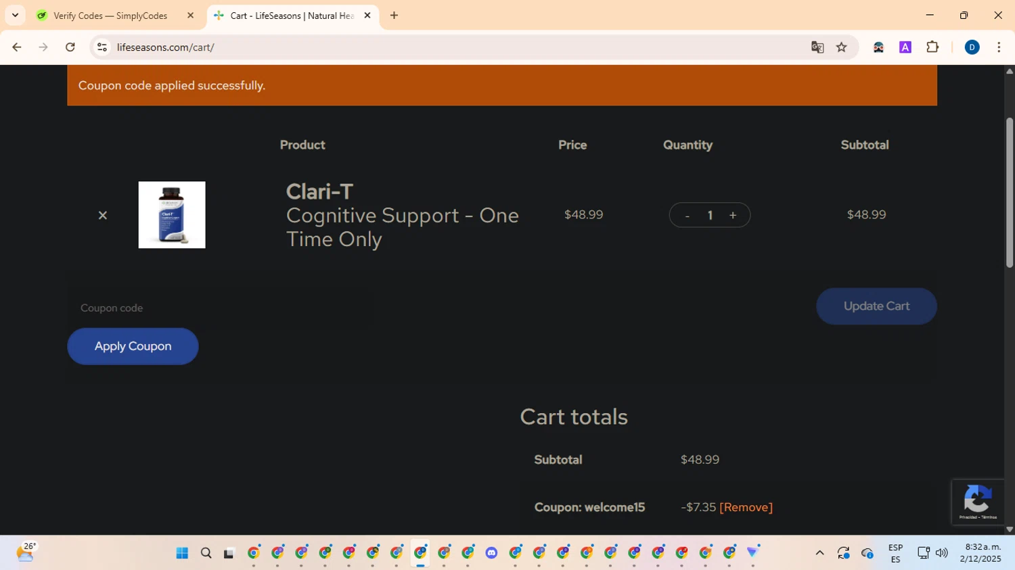Click into the Coupon code field
Screen dimensions: 1015x570
click(x=220, y=308)
